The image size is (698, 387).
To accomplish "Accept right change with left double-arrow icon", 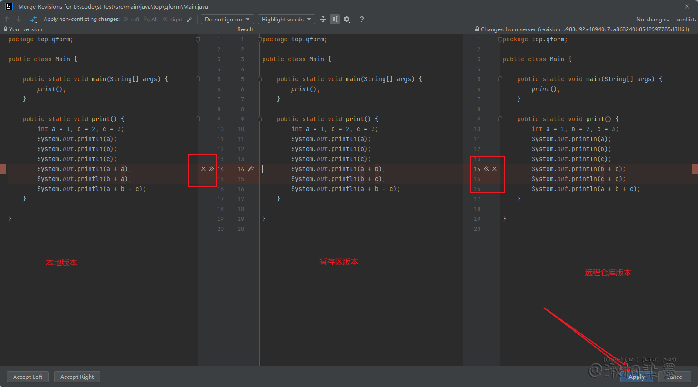I will (486, 169).
